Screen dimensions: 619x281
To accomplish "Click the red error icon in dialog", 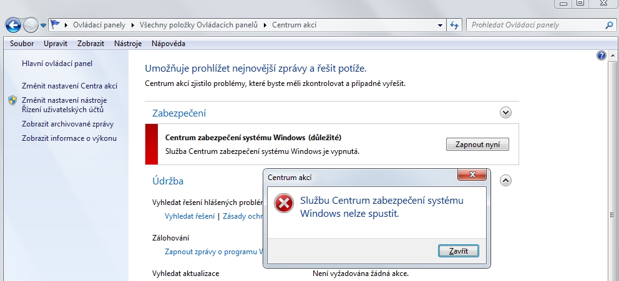I will 284,203.
